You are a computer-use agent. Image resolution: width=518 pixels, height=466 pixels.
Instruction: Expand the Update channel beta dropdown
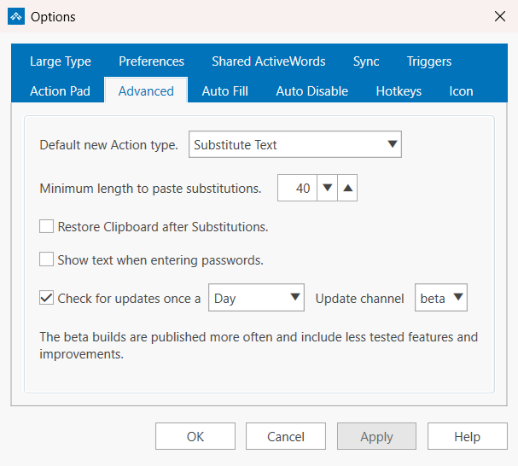tap(441, 298)
